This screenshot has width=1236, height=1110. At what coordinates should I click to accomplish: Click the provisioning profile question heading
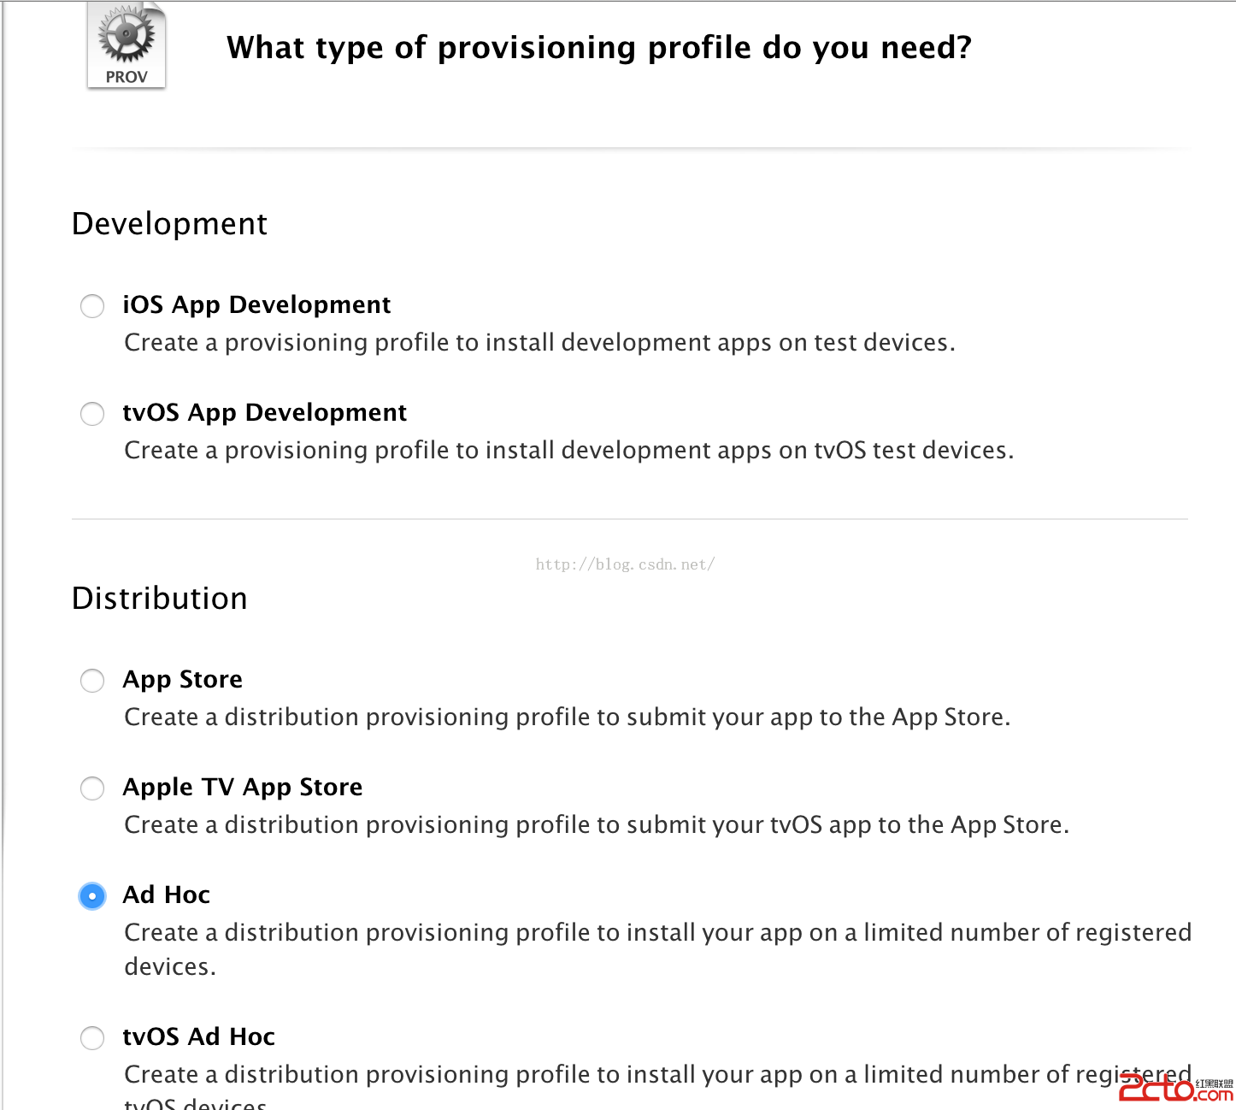pyautogui.click(x=598, y=48)
